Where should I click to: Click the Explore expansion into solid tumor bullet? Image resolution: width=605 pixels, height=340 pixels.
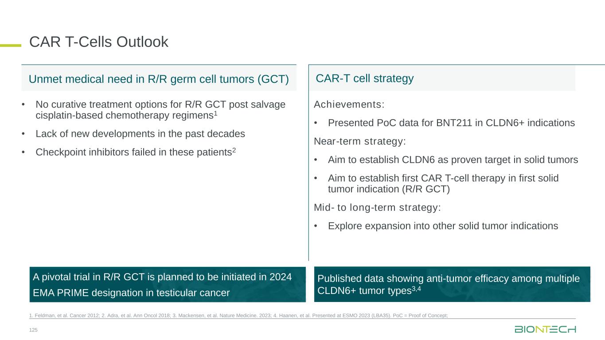point(443,226)
